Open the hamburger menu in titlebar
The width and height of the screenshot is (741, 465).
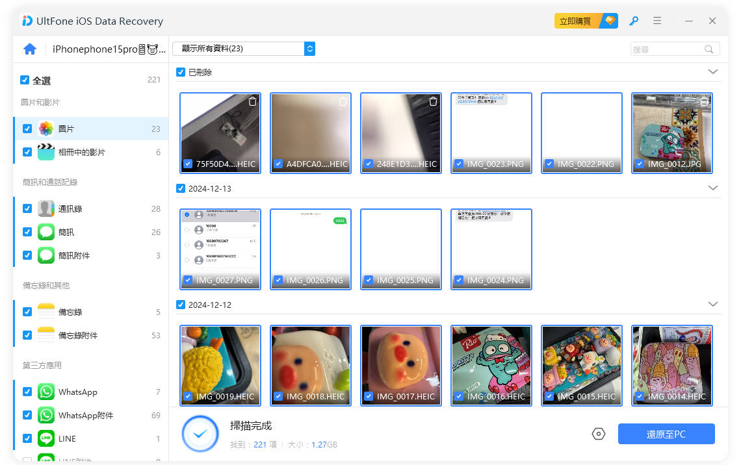657,21
